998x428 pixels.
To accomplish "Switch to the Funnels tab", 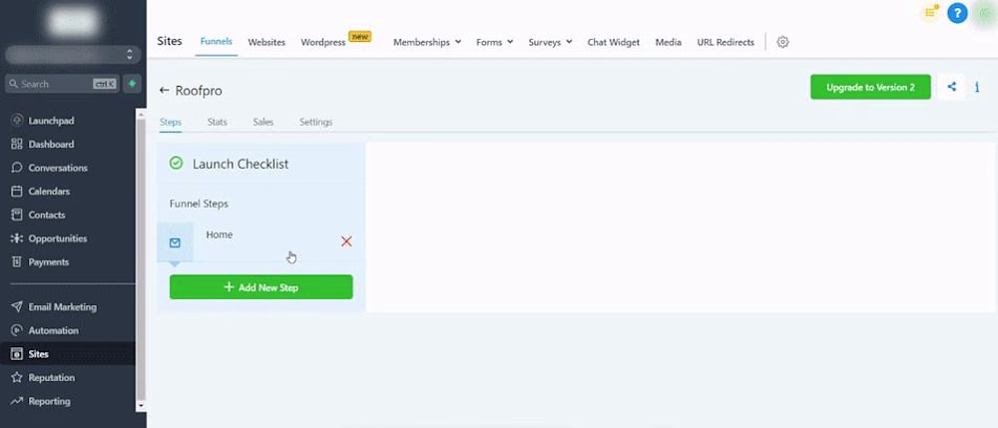I will (217, 41).
